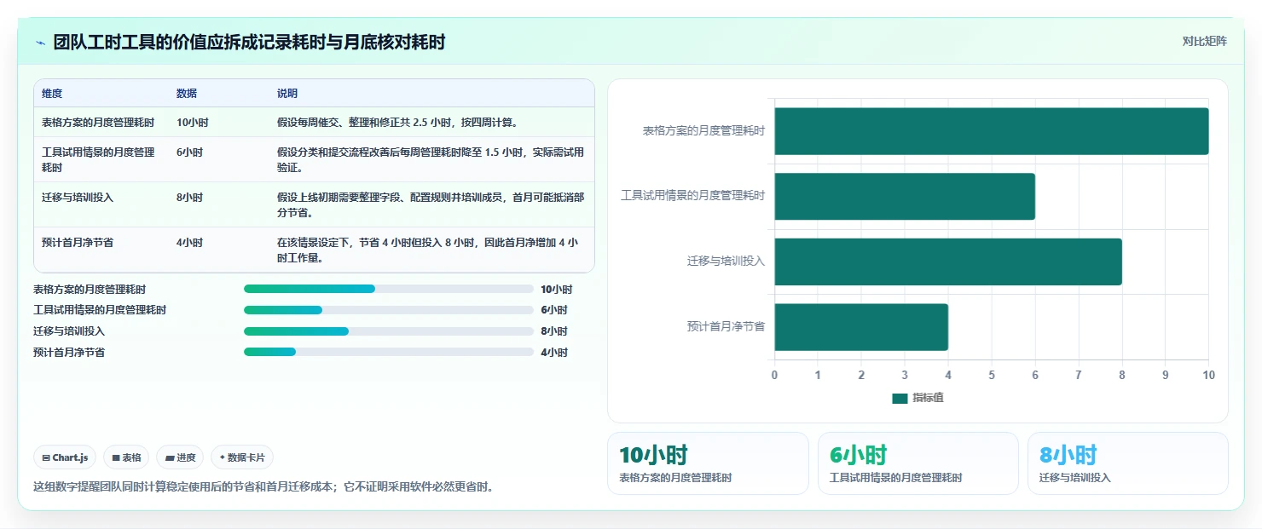Click the 指标值 legend text

(x=928, y=398)
